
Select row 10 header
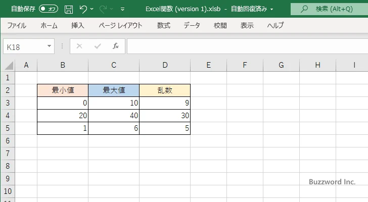8,191
